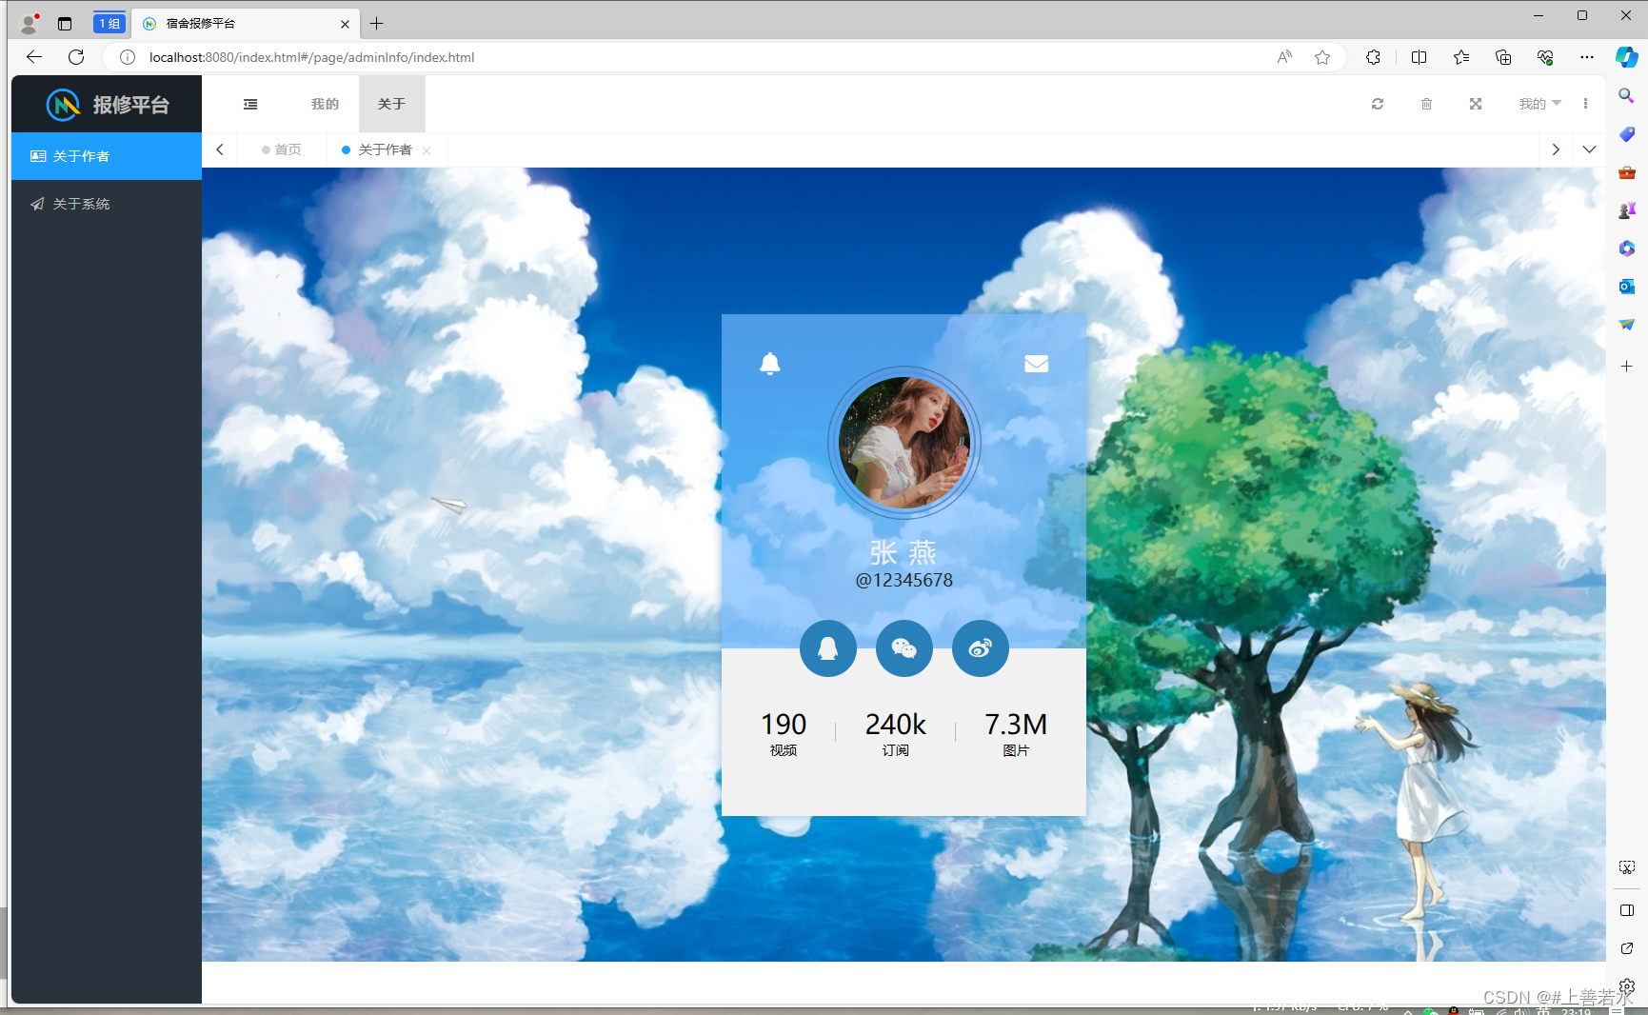Expand the tab options down chevron

[1589, 149]
